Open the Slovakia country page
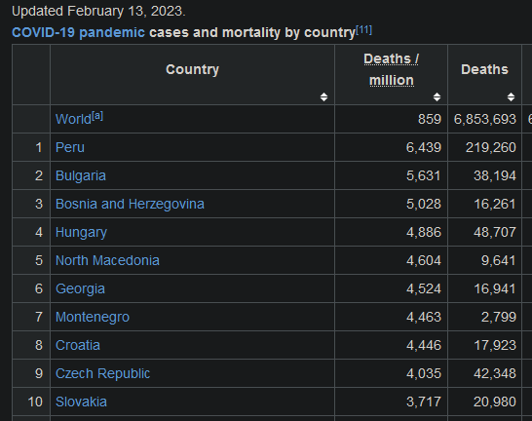 point(81,402)
